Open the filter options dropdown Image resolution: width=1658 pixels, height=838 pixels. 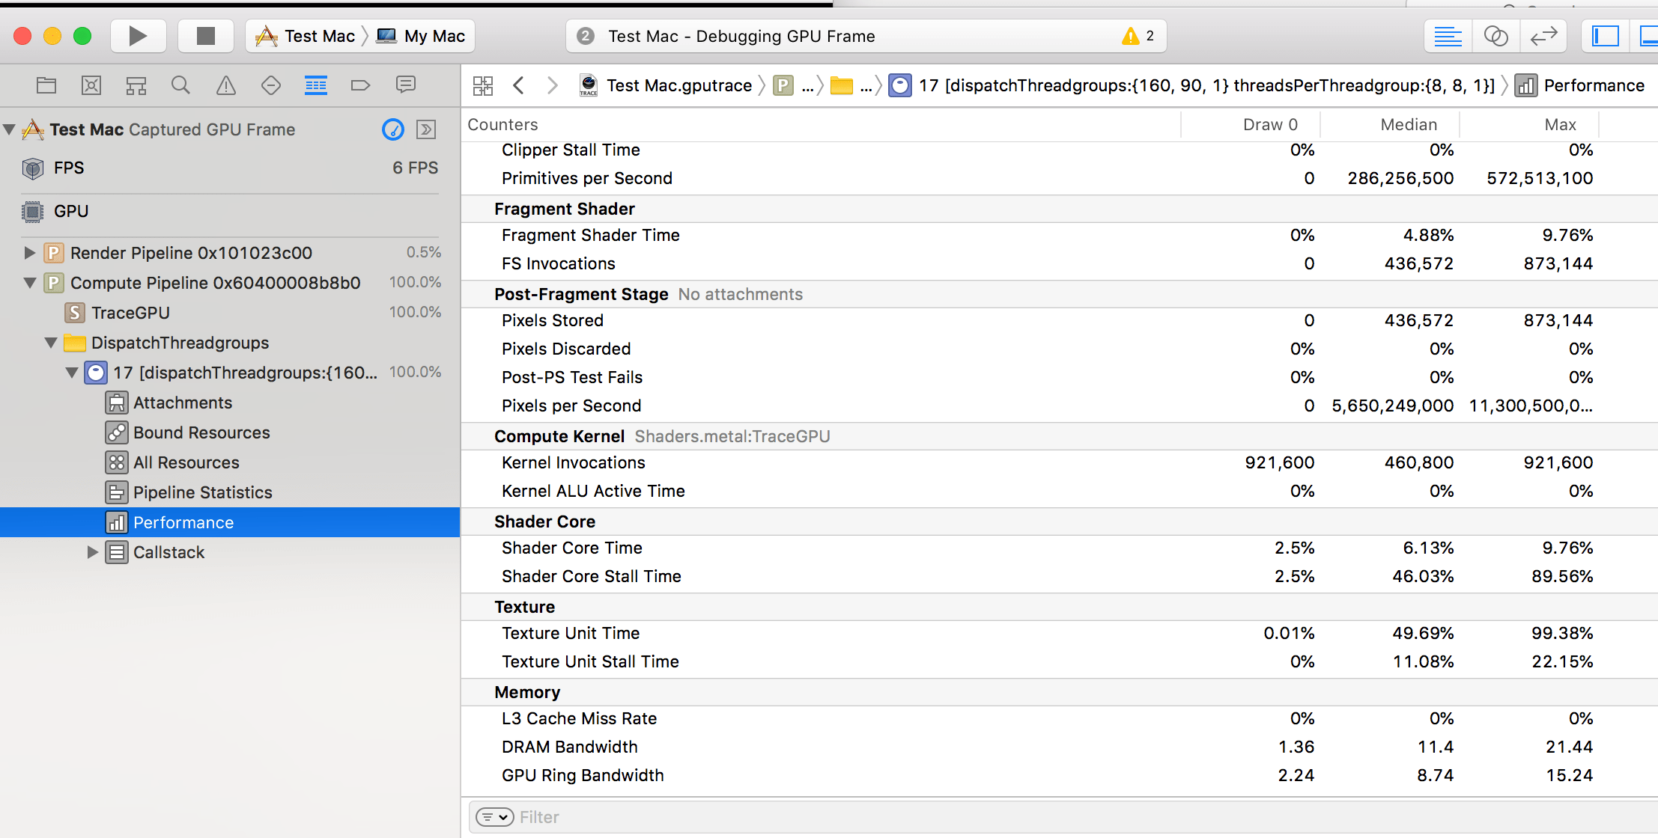click(495, 817)
